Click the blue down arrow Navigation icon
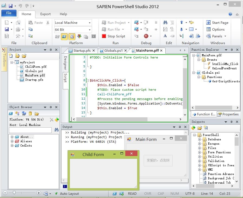The image size is (243, 198). tap(182, 29)
